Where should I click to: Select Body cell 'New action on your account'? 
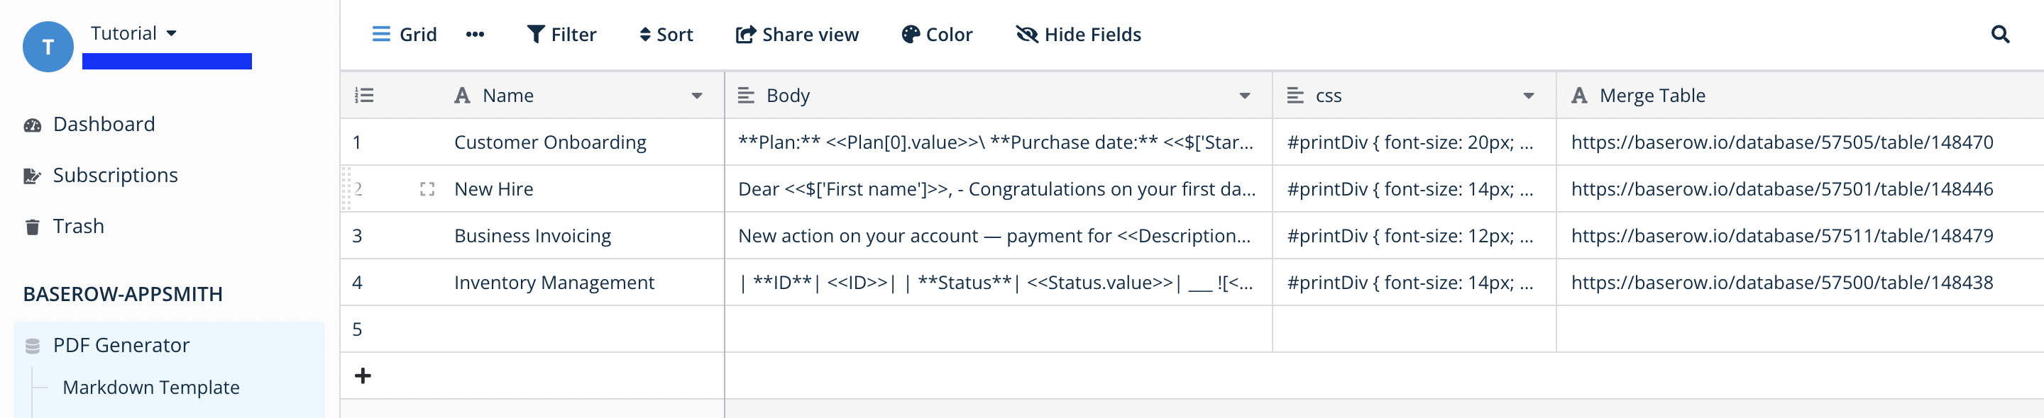click(998, 236)
